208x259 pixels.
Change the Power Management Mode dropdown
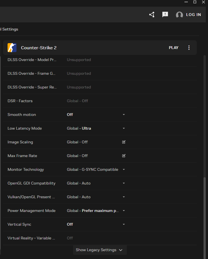point(124,211)
